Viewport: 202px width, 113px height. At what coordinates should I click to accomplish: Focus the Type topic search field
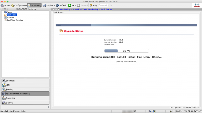click(103, 6)
